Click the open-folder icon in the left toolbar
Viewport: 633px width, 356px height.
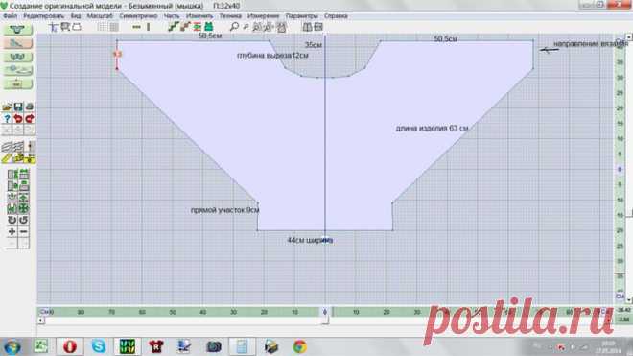(7, 107)
